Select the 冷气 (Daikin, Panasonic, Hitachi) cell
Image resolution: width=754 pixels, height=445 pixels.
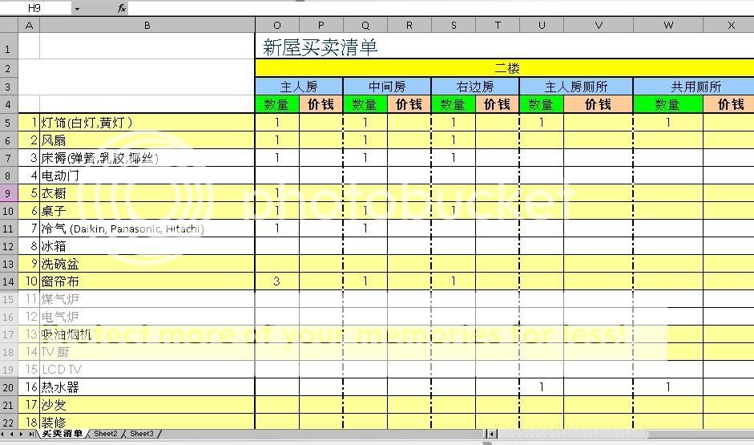coord(147,229)
